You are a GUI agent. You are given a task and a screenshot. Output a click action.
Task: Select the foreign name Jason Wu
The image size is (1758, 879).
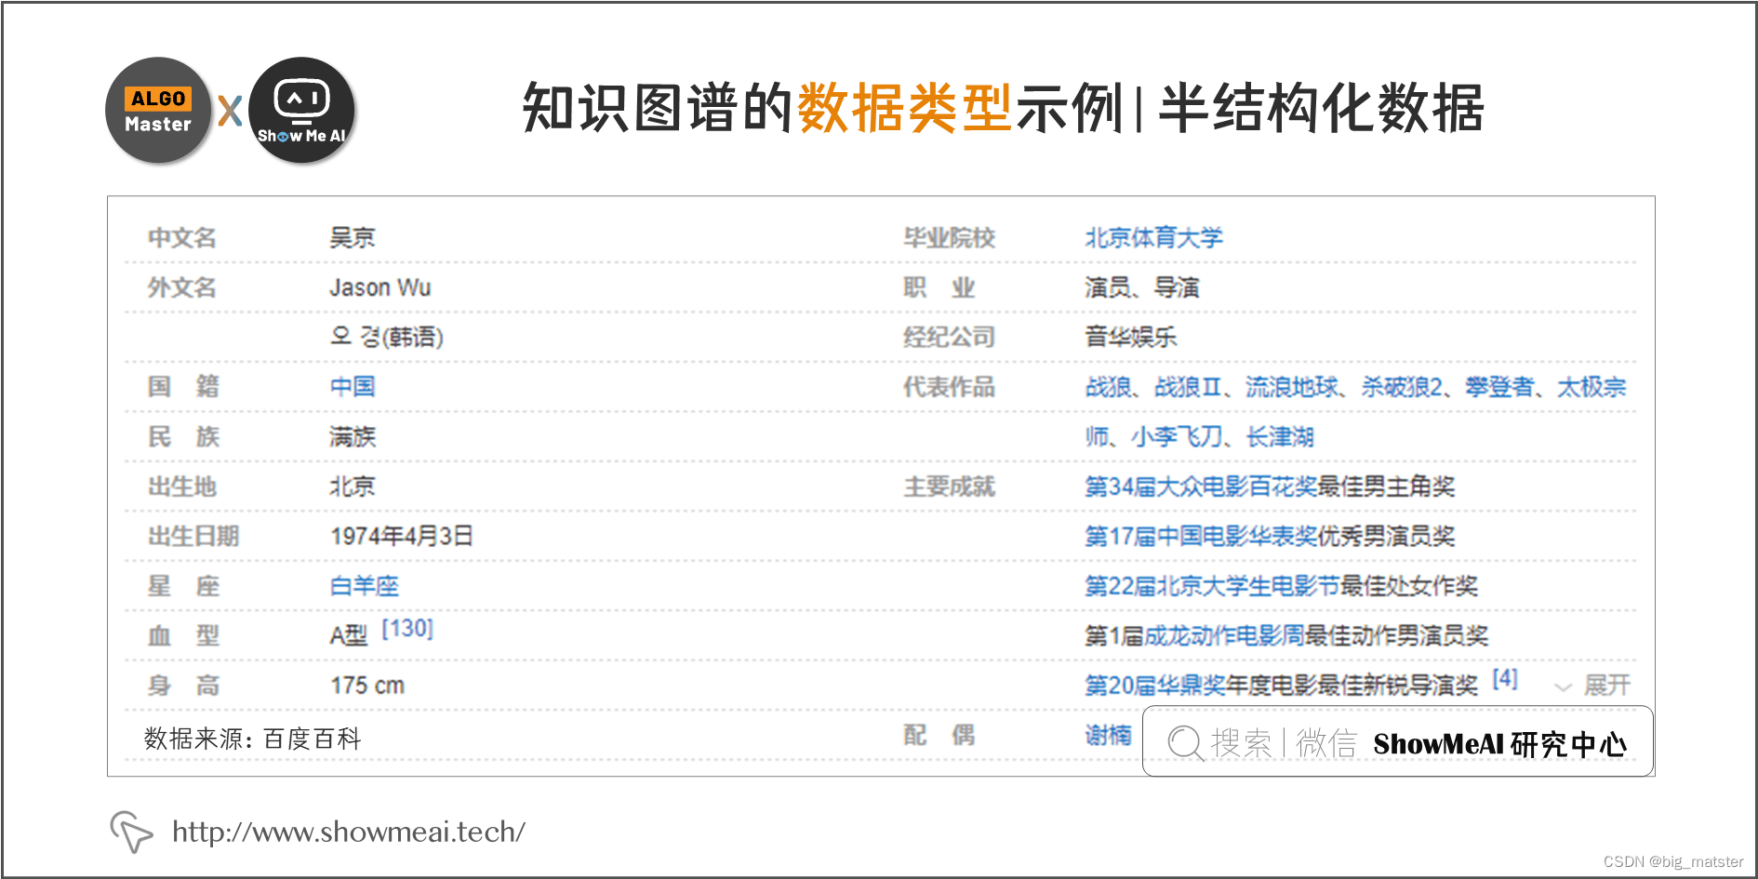pos(380,287)
